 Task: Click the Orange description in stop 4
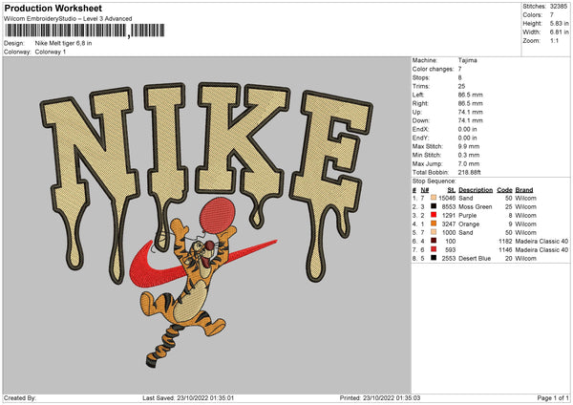[x=469, y=224]
